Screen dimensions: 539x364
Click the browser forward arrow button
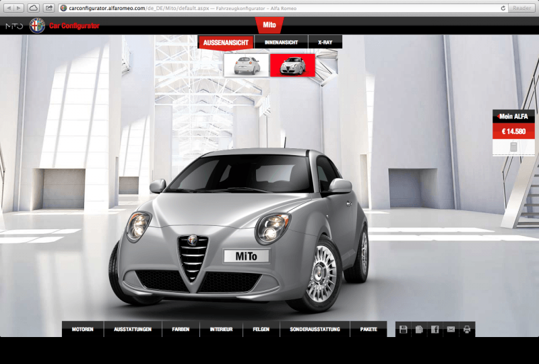pyautogui.click(x=19, y=8)
